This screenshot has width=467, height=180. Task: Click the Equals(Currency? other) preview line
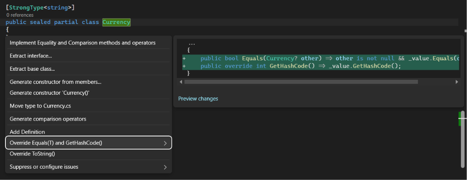tap(321, 58)
